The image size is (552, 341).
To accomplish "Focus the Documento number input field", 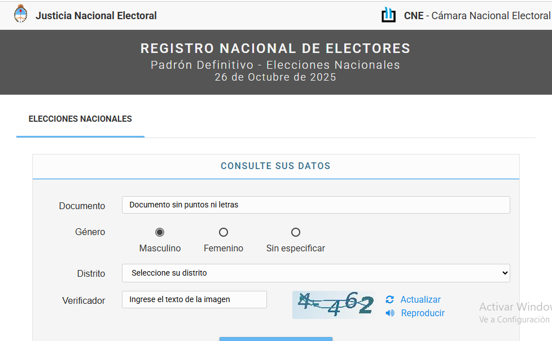I will (x=316, y=205).
